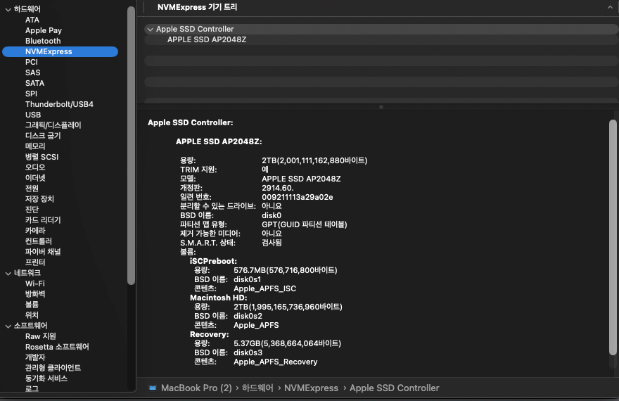Screen dimensions: 619x401
Task: Click the detail pane vertical scrollbar
Action: [613, 238]
